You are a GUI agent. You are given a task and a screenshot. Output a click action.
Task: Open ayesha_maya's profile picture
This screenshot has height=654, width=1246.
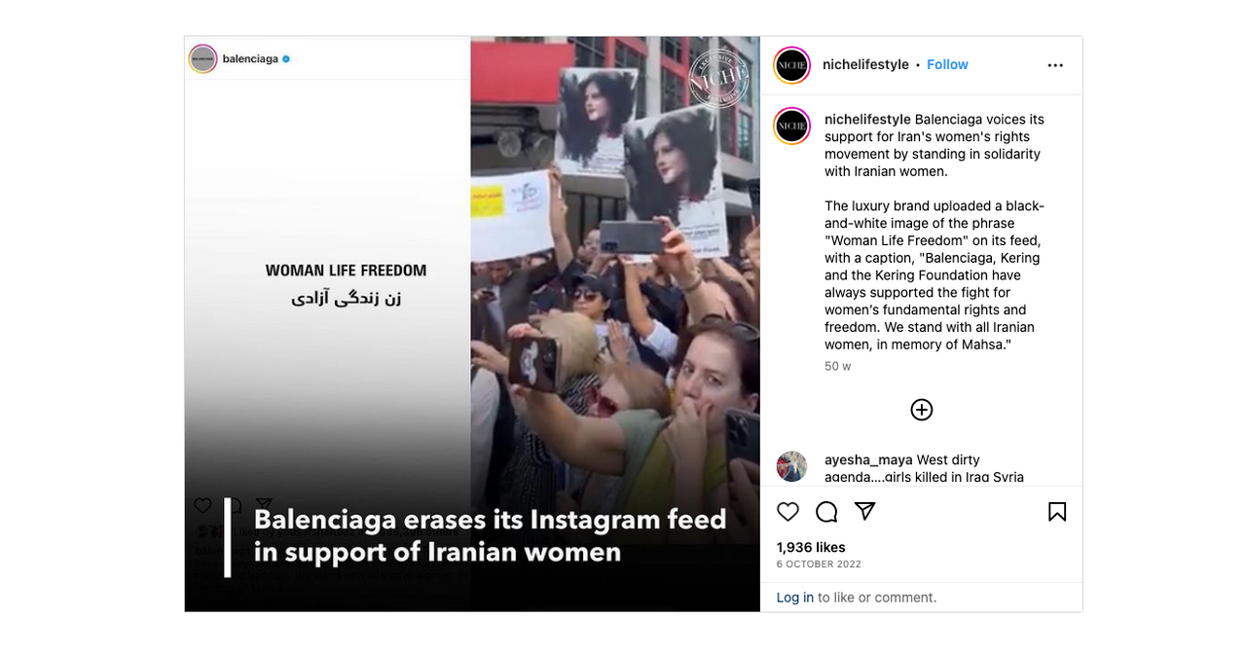click(792, 466)
